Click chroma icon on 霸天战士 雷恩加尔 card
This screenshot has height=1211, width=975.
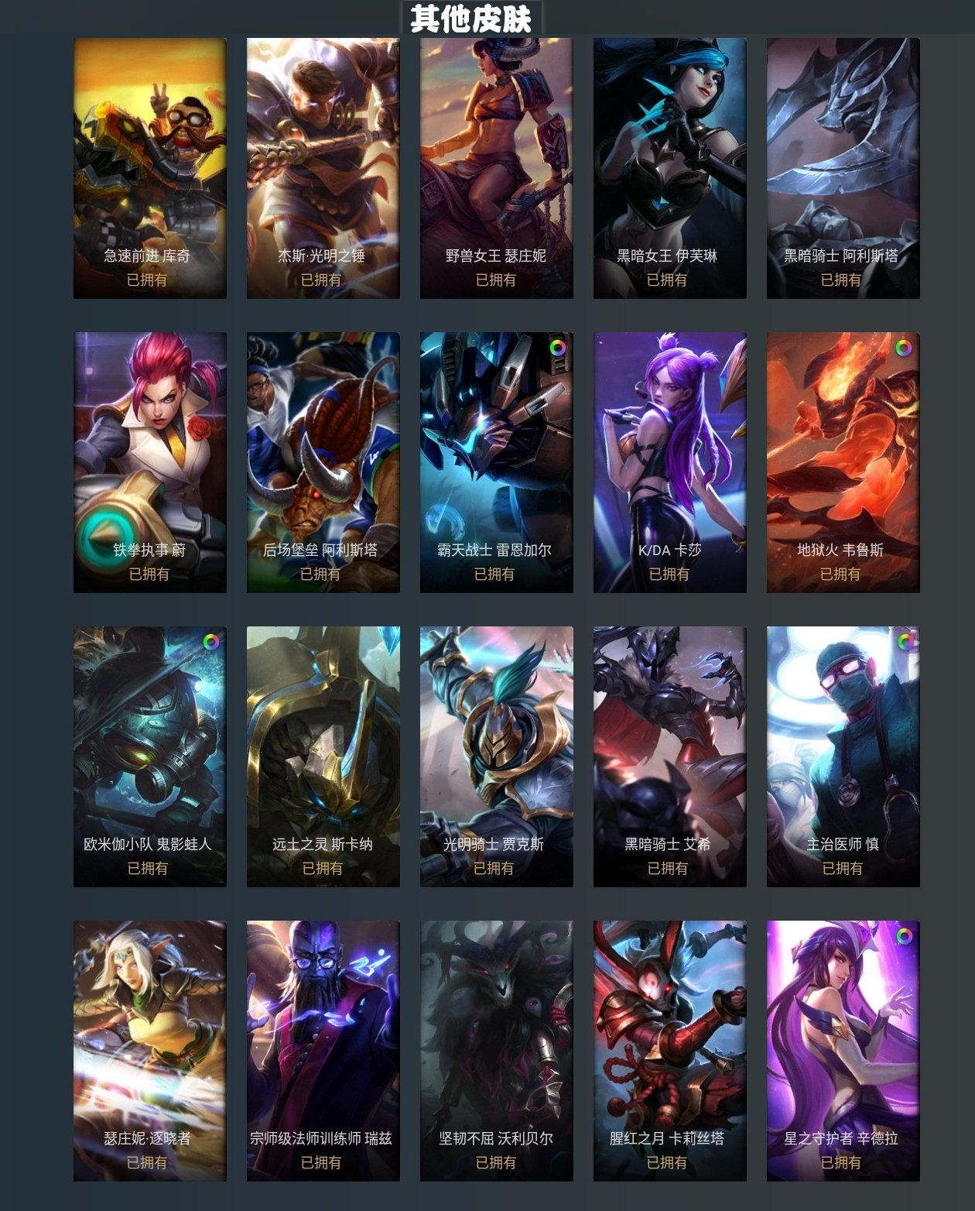558,348
